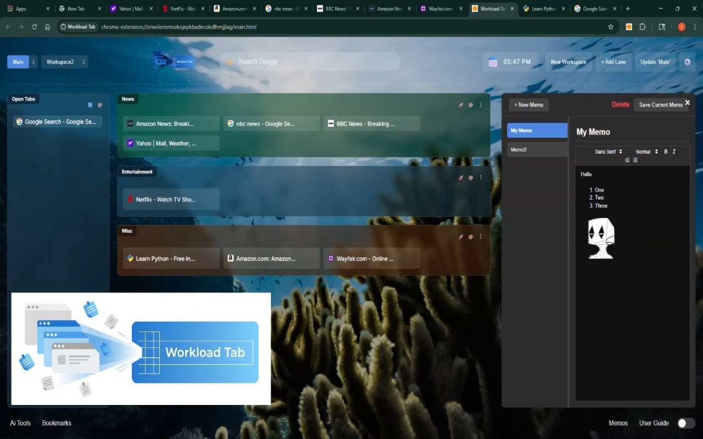Open the color palette for the Entertainment lane
This screenshot has height=439, width=703.
click(471, 178)
